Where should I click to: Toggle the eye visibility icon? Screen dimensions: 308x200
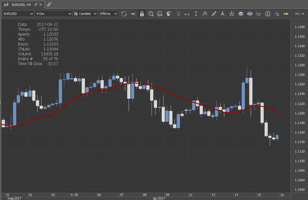point(250,14)
